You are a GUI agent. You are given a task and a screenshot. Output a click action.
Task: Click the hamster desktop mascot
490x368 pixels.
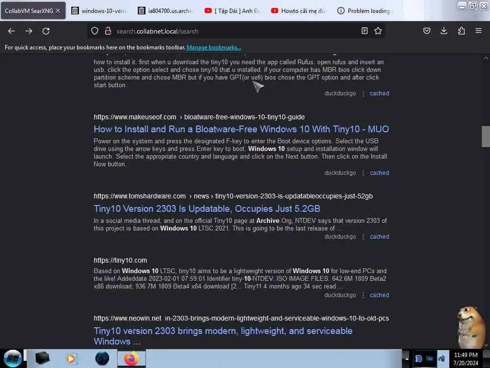pos(470,327)
